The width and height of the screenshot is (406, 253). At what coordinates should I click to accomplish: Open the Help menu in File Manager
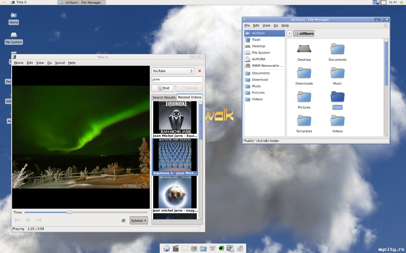pyautogui.click(x=285, y=26)
